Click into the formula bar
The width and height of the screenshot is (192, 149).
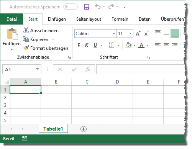coord(141,69)
